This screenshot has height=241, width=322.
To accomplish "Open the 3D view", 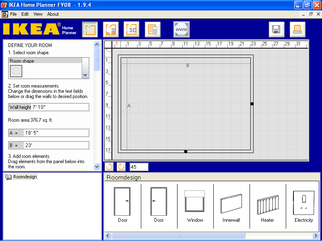I will (x=132, y=29).
